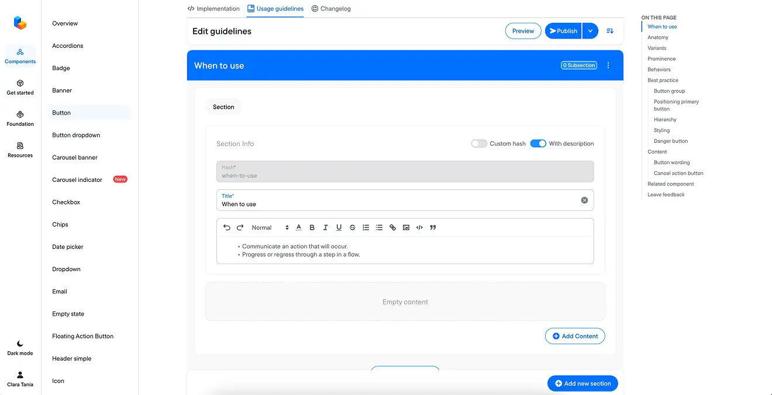Toggle strikethrough formatting

pos(353,228)
